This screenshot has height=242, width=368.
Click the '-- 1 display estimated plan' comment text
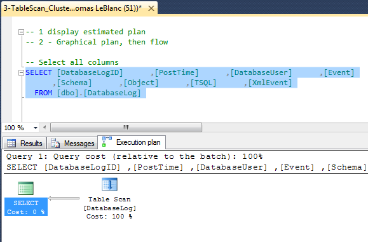click(86, 32)
